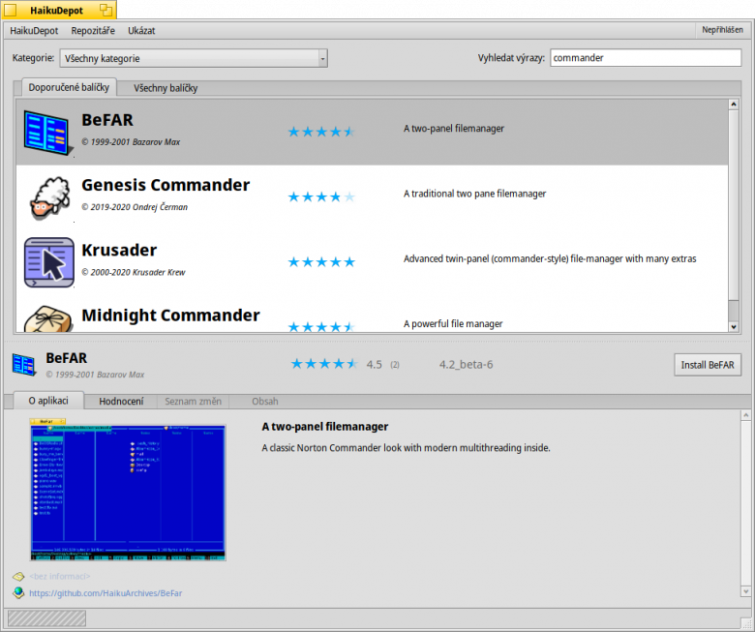Click the BeFAR star rating in list
Viewport: 755px width, 632px height.
tap(321, 132)
